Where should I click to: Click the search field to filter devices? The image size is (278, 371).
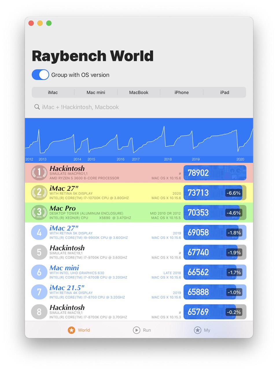coord(139,107)
